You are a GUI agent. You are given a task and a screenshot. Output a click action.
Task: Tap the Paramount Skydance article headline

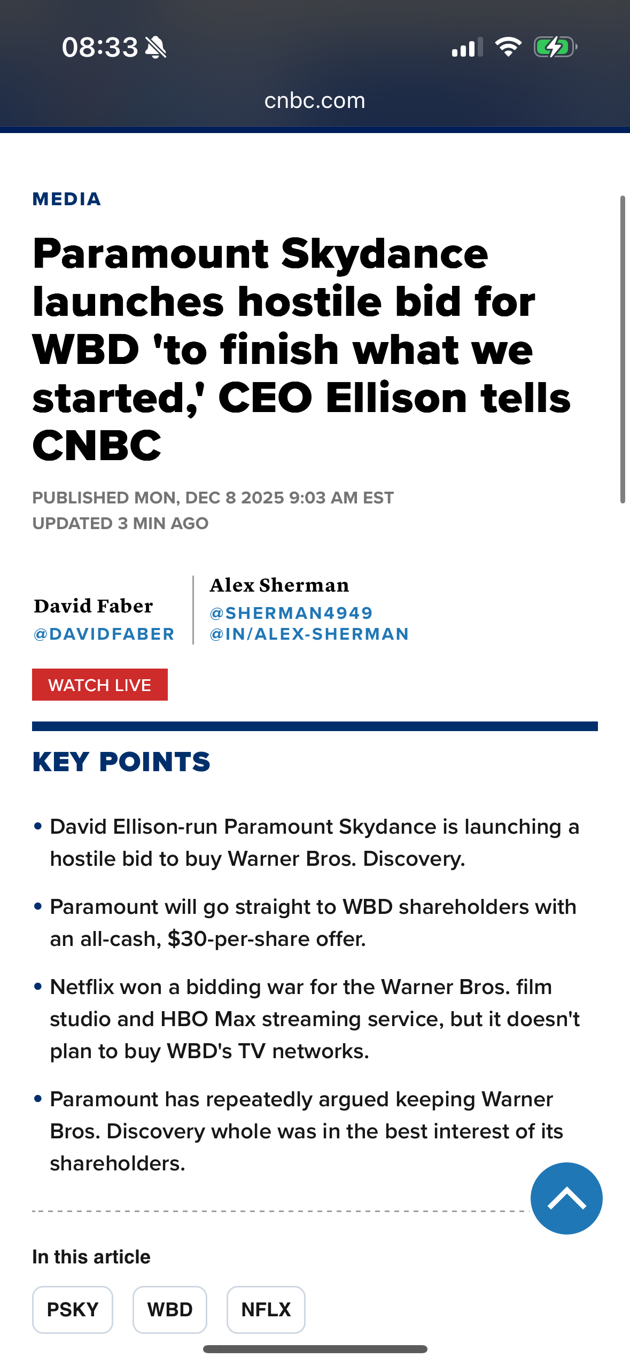click(x=301, y=349)
